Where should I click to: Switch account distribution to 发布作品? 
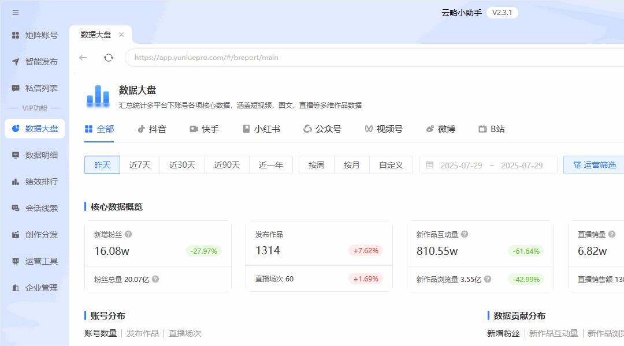pyautogui.click(x=143, y=333)
